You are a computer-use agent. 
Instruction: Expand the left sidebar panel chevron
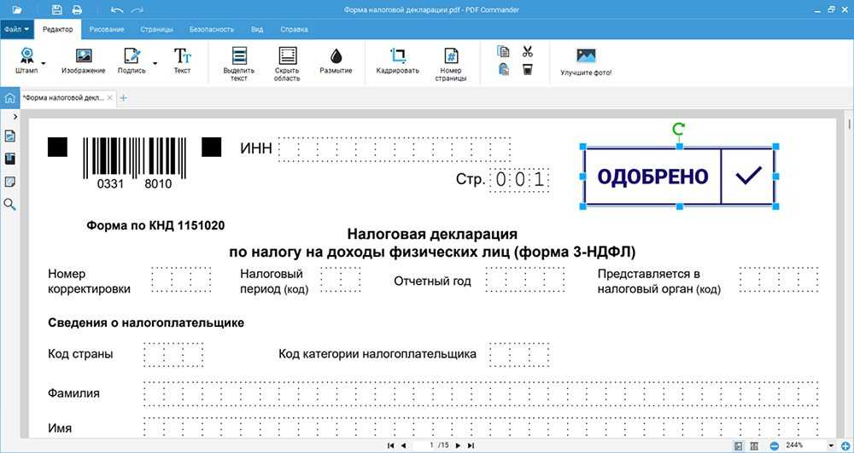10,115
